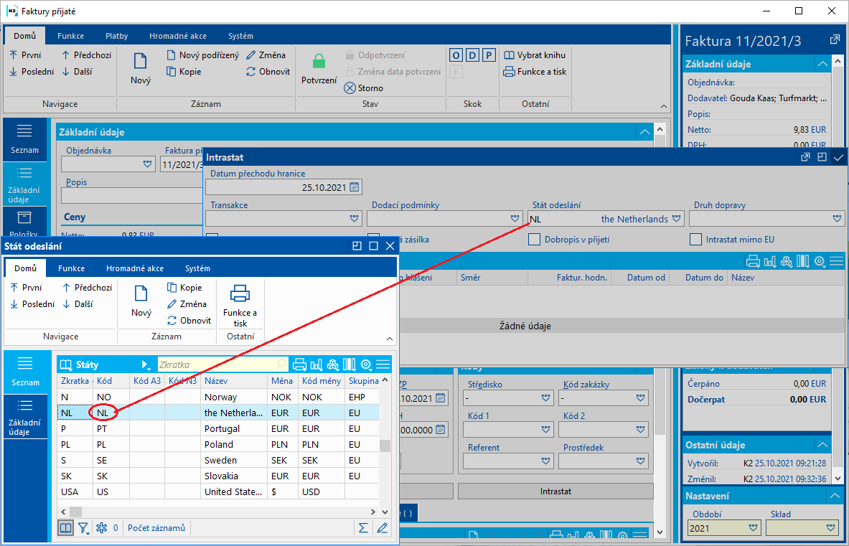This screenshot has width=849, height=546.
Task: Open the Druh dopravy dropdown
Action: [x=837, y=219]
